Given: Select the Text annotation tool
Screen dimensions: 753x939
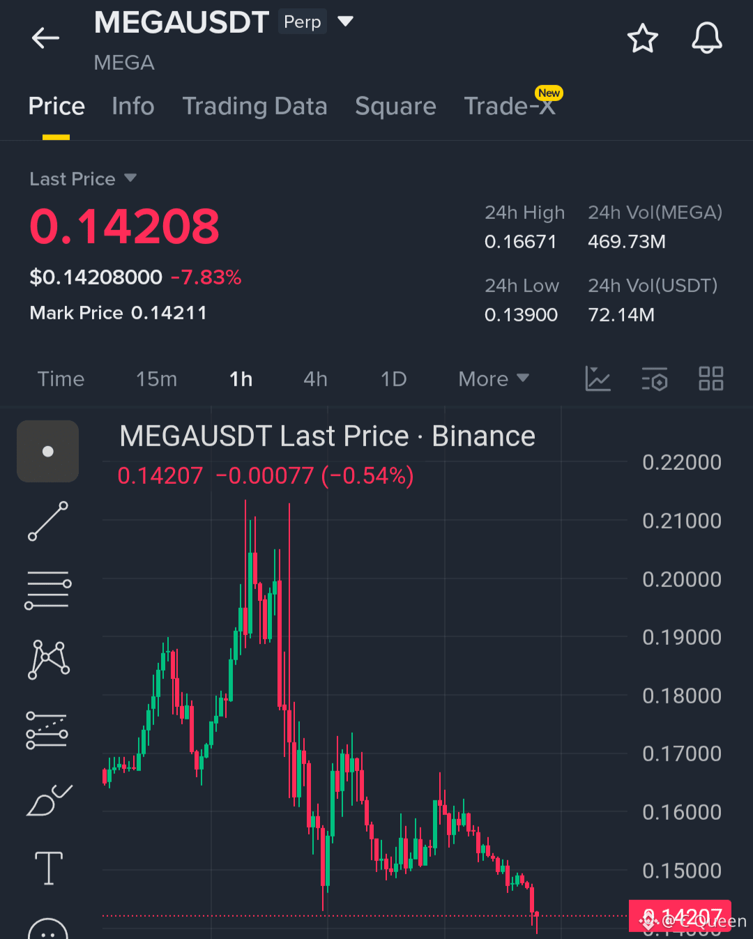Looking at the screenshot, I should coord(49,869).
